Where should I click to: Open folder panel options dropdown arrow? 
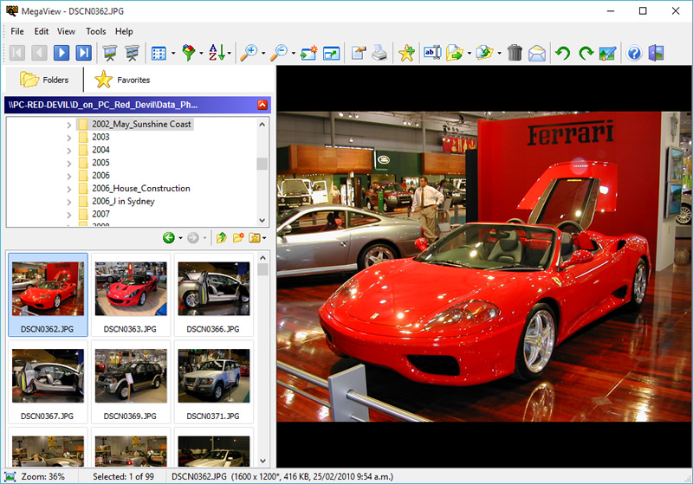pos(264,238)
